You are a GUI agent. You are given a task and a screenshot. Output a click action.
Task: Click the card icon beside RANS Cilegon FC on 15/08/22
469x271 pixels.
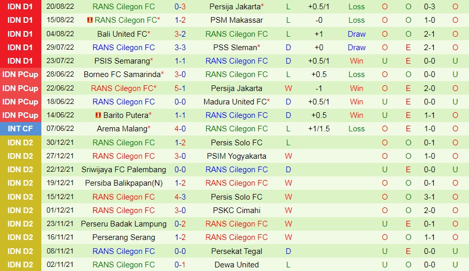(90, 20)
